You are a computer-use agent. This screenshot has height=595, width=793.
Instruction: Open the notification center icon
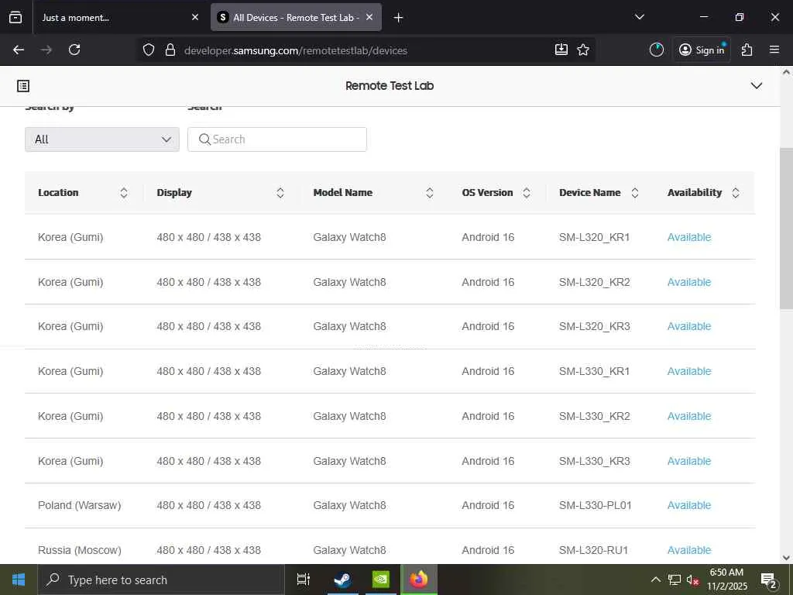769,580
